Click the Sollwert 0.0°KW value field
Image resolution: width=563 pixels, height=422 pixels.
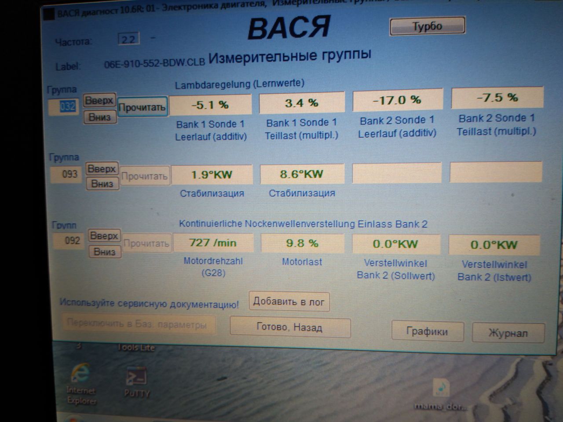[396, 244]
